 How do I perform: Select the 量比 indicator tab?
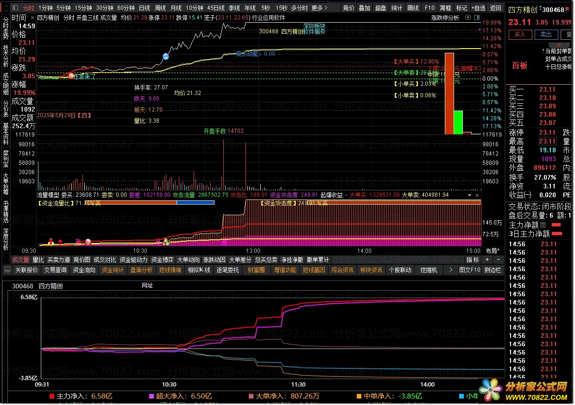[x=38, y=260]
